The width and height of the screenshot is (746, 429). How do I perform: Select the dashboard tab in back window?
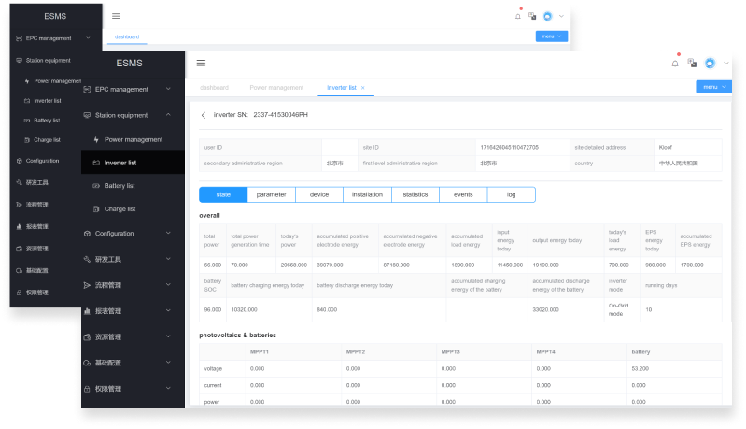click(127, 36)
